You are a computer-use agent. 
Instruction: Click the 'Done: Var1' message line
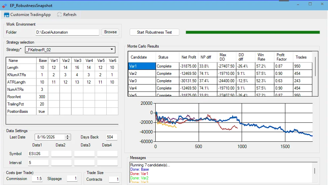(139, 174)
